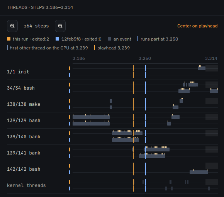Click the 139/141 bank block in blue lane
Viewport: 224px width, 197px height.
pos(152,156)
